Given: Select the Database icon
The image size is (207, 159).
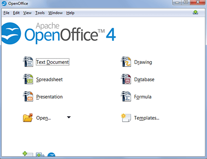Looking at the screenshot, I should [x=126, y=79].
